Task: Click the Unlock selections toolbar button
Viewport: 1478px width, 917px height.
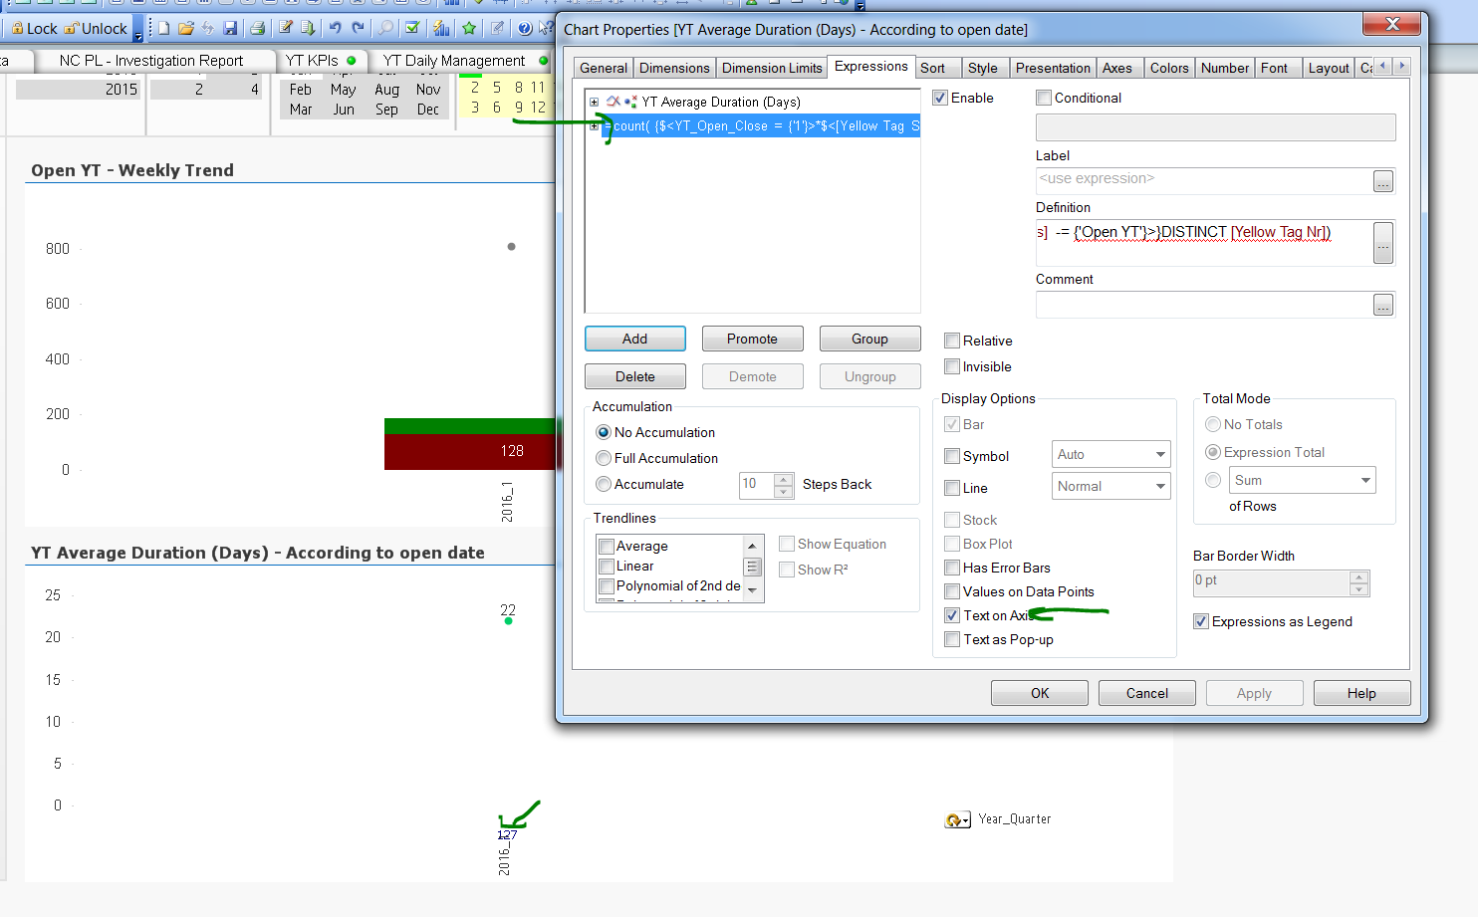Action: (x=97, y=28)
